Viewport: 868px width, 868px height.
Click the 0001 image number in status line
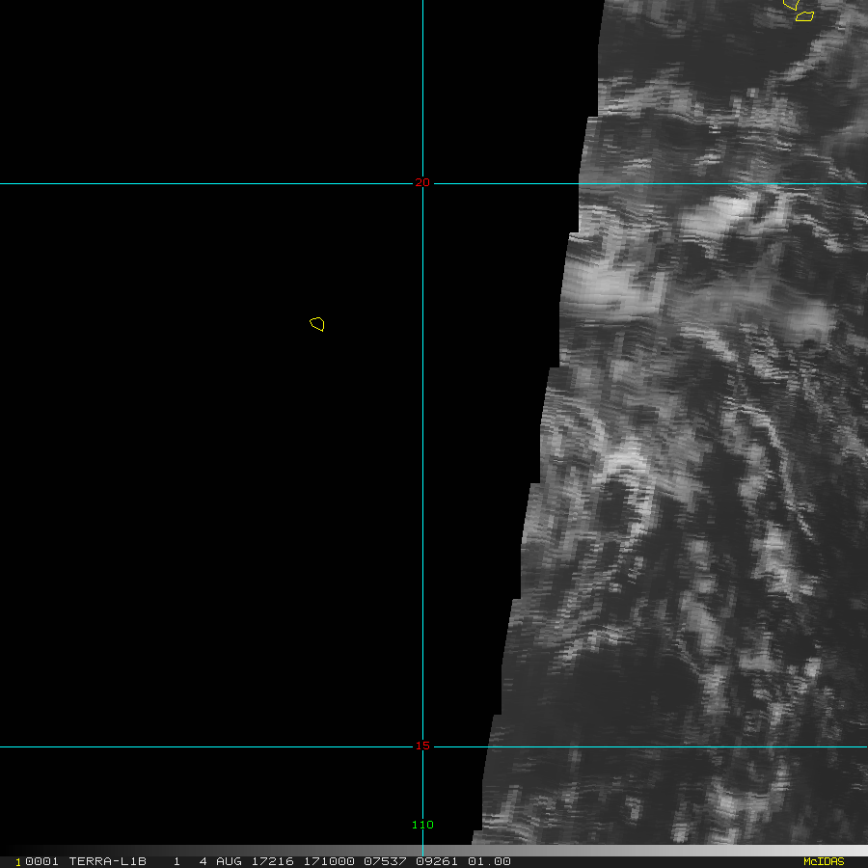pyautogui.click(x=42, y=861)
